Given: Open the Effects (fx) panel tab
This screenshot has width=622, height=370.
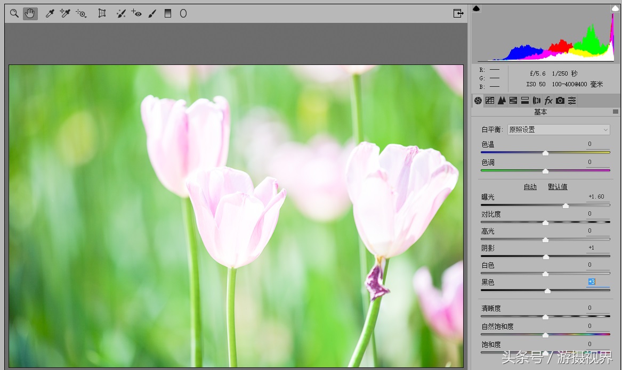Looking at the screenshot, I should tap(548, 101).
